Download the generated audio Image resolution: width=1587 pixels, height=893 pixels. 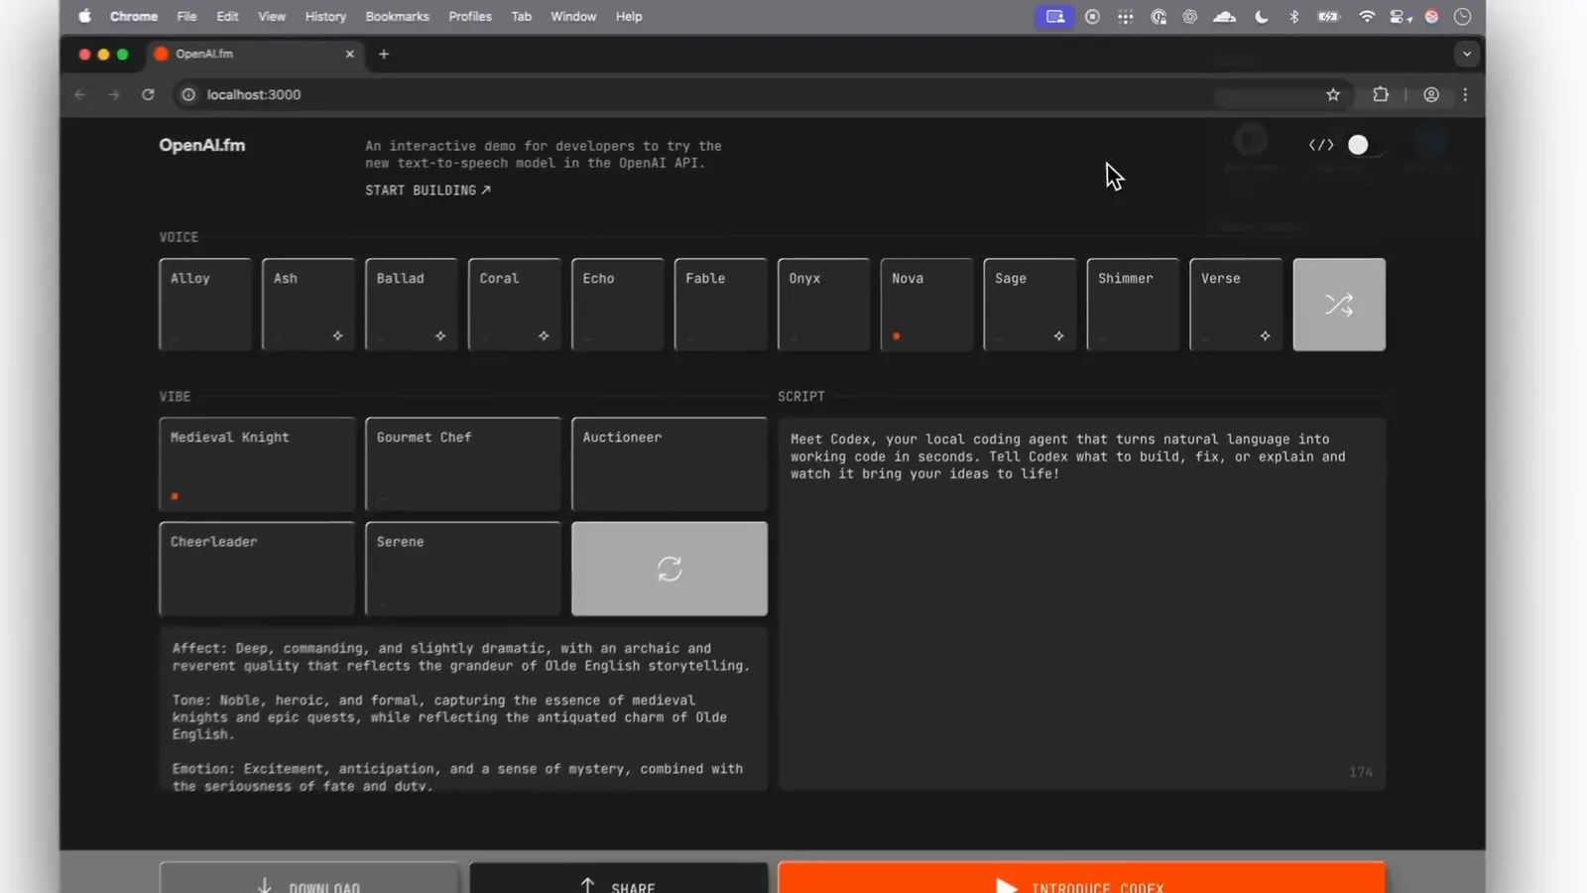coord(309,879)
